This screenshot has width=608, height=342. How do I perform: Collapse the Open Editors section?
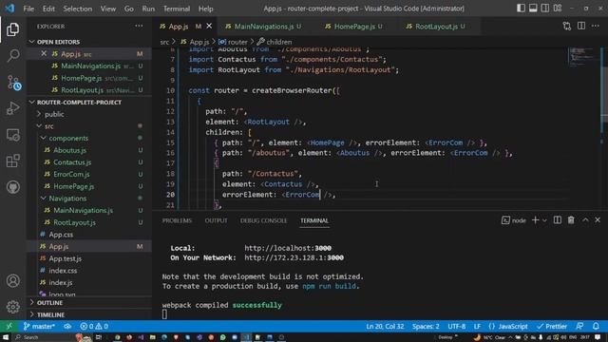point(89,42)
